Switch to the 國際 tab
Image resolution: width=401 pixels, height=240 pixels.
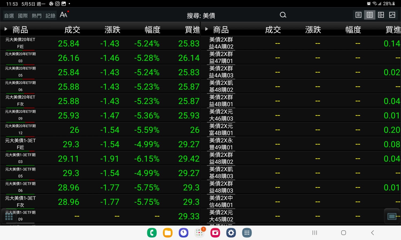[x=23, y=16]
